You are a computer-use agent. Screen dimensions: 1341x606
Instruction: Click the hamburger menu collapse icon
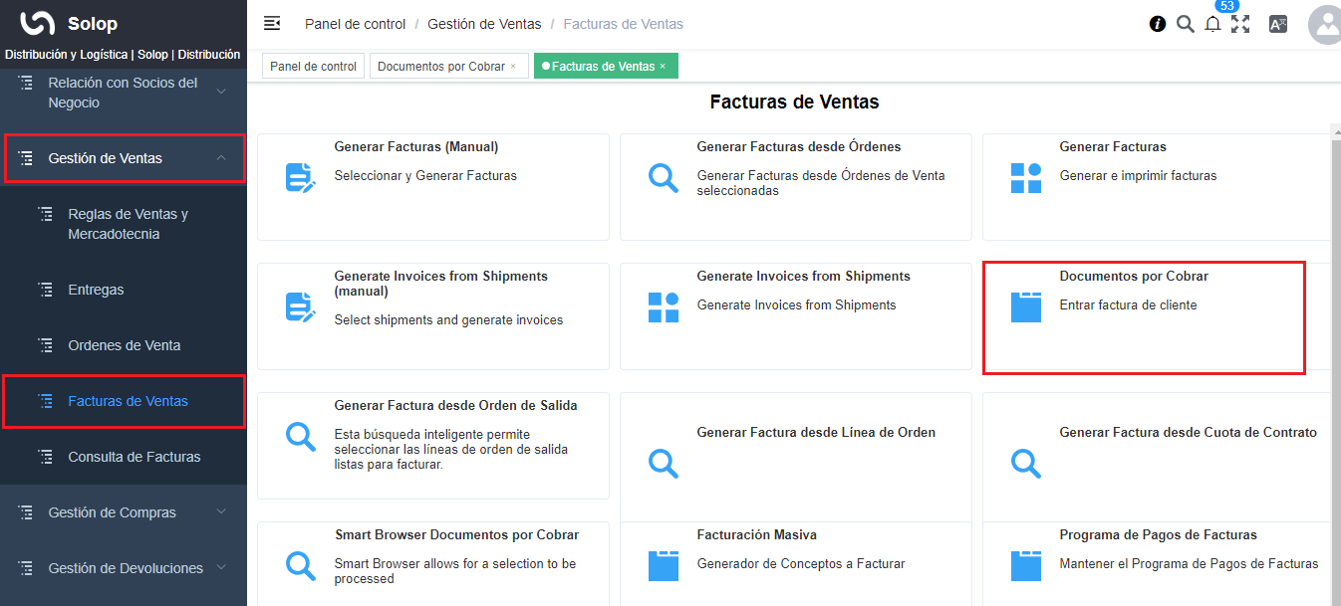tap(271, 23)
